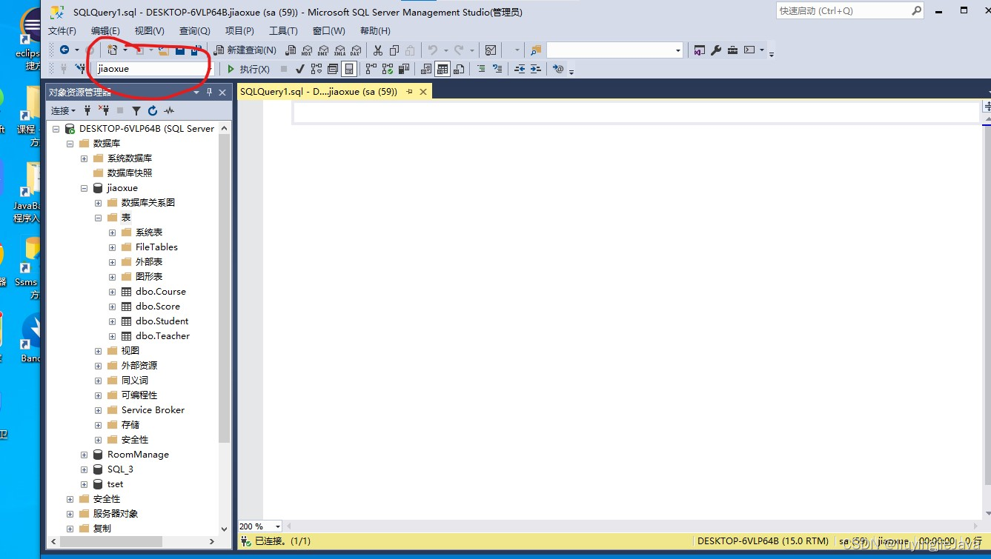
Task: Click the Parse checkmark icon
Action: [300, 69]
